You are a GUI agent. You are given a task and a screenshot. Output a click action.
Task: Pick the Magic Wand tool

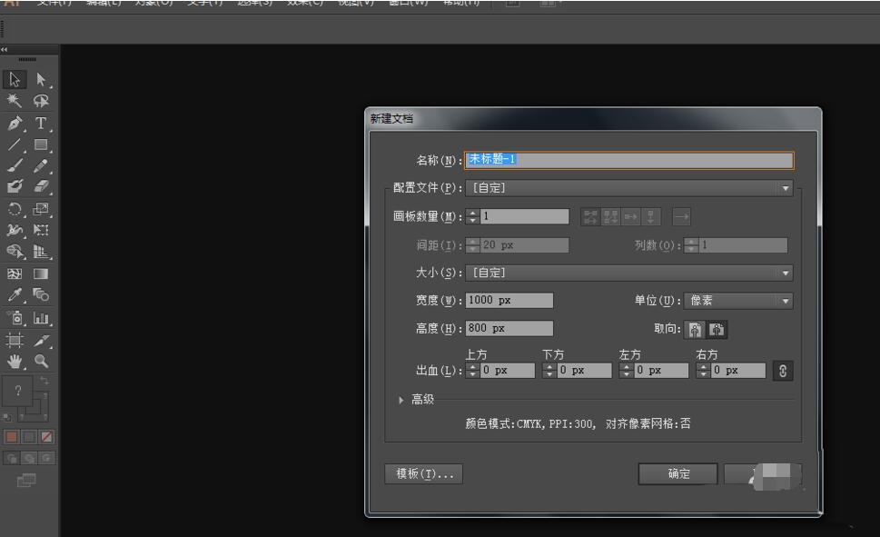[14, 100]
